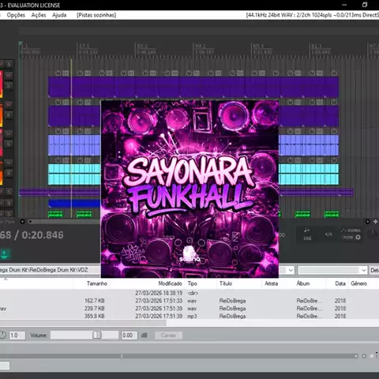
Task: Click the rightmost item power icon above cyan clips
Action: (x=334, y=159)
